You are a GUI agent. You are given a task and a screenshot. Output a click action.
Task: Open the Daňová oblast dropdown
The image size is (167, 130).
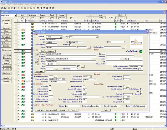[x=95, y=79]
